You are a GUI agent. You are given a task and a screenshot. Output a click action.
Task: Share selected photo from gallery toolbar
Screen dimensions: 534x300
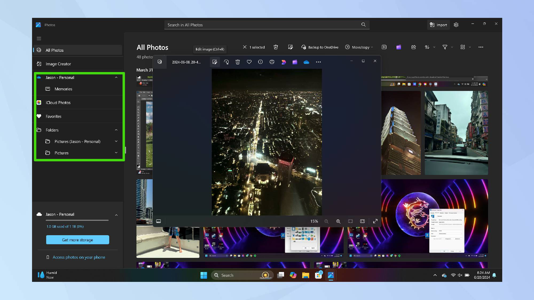point(414,47)
